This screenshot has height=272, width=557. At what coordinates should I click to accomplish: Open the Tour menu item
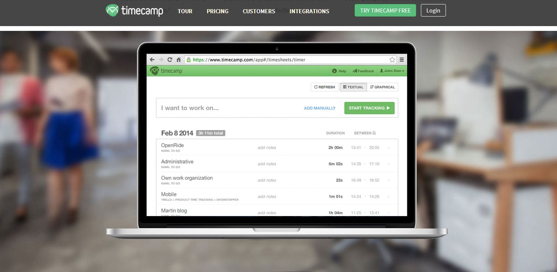point(185,11)
